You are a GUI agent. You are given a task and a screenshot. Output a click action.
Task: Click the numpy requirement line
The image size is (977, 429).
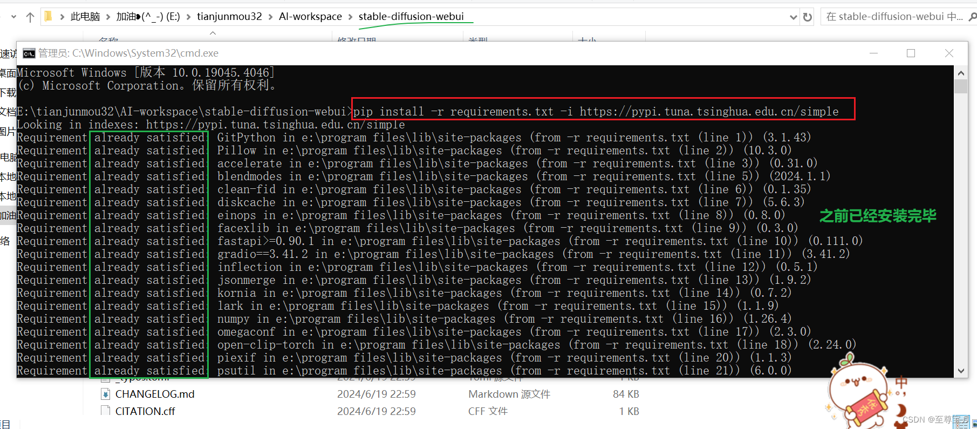click(404, 319)
